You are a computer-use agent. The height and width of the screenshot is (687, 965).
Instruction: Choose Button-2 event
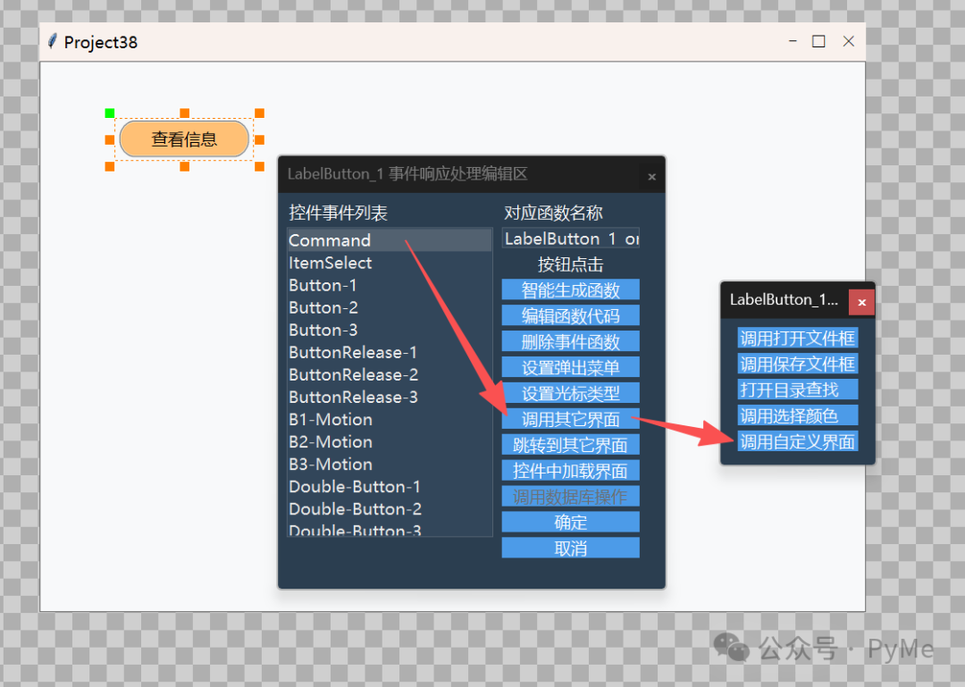[x=390, y=307]
